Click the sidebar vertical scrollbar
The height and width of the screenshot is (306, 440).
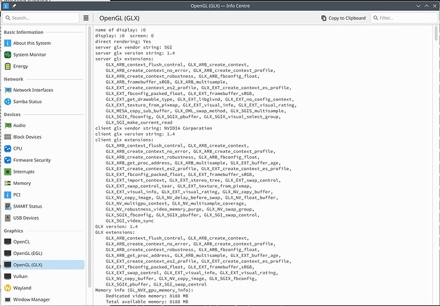[x=89, y=157]
